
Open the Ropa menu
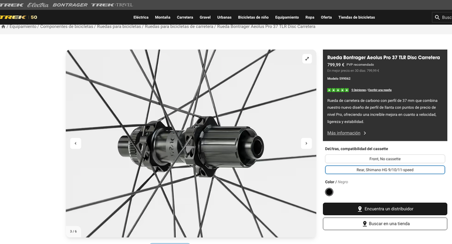click(x=310, y=17)
